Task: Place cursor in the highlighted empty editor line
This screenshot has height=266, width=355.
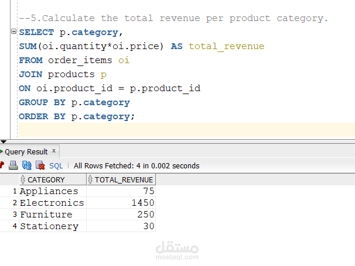Action: click(x=176, y=130)
